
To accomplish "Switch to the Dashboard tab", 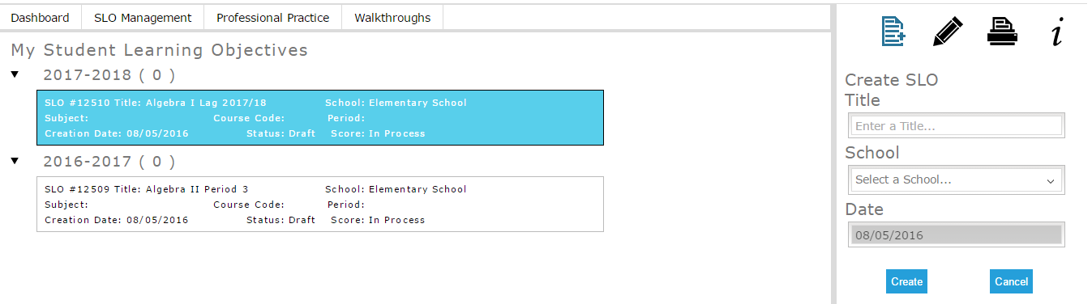I will point(41,17).
